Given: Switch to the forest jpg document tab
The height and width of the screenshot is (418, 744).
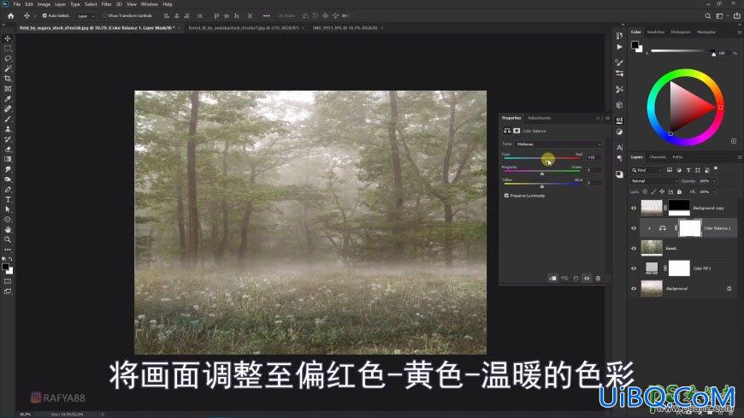Looking at the screenshot, I should 244,28.
